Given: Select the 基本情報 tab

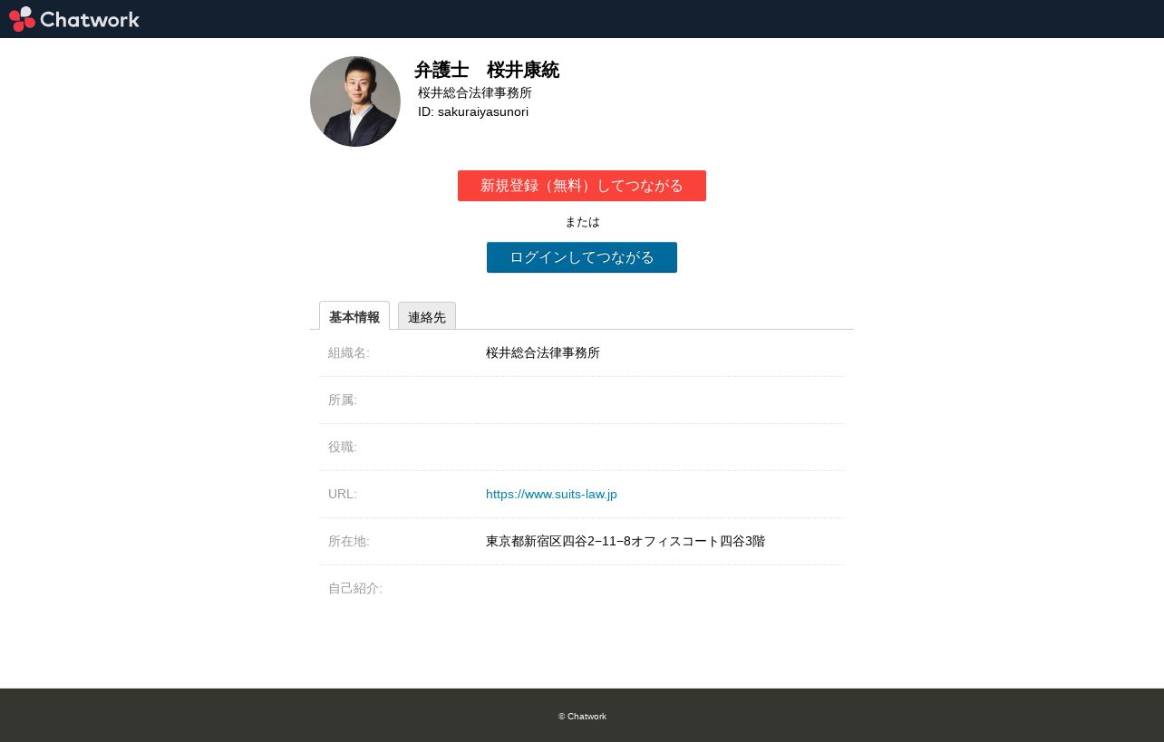Looking at the screenshot, I should (x=354, y=316).
